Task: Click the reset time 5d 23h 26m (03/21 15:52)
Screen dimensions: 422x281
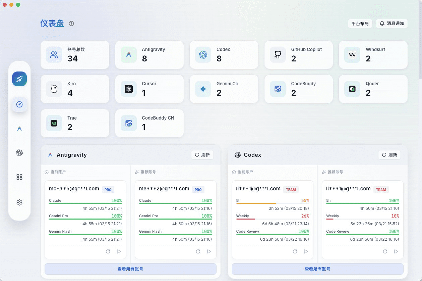Action: [x=375, y=224]
